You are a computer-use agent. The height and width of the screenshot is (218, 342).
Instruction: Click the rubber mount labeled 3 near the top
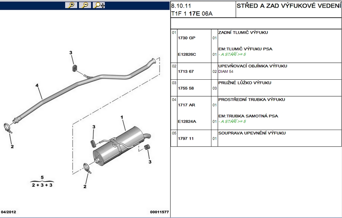(74, 68)
